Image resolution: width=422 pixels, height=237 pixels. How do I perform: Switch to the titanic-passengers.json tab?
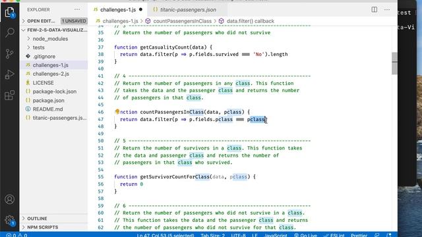(x=188, y=10)
